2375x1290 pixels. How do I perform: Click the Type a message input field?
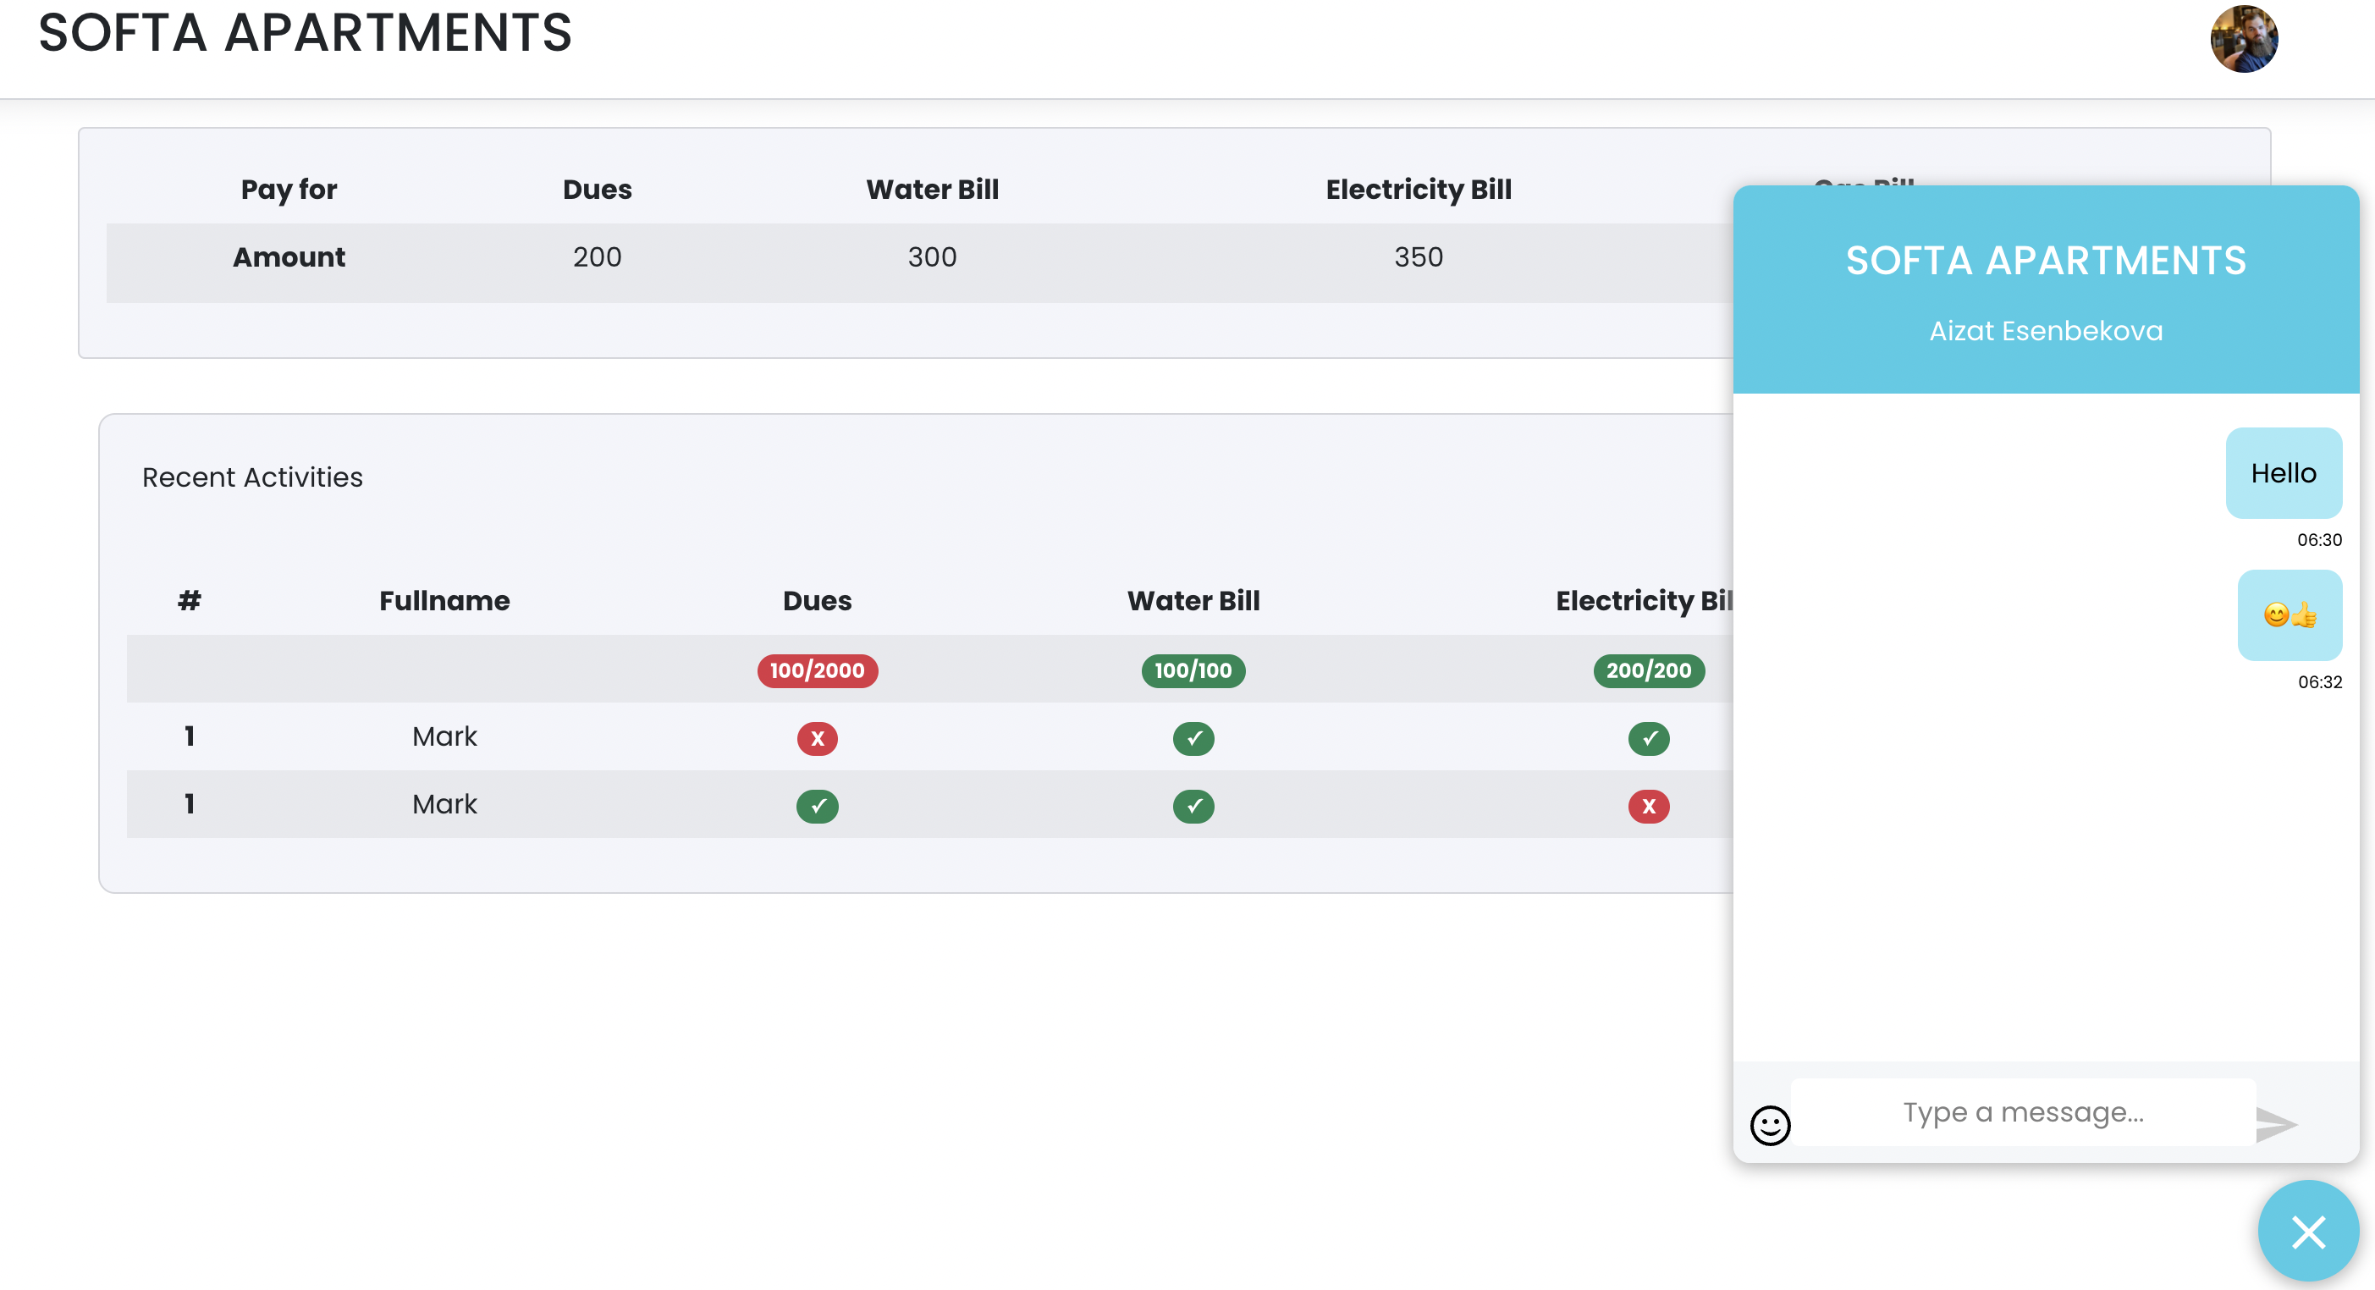(x=2023, y=1112)
